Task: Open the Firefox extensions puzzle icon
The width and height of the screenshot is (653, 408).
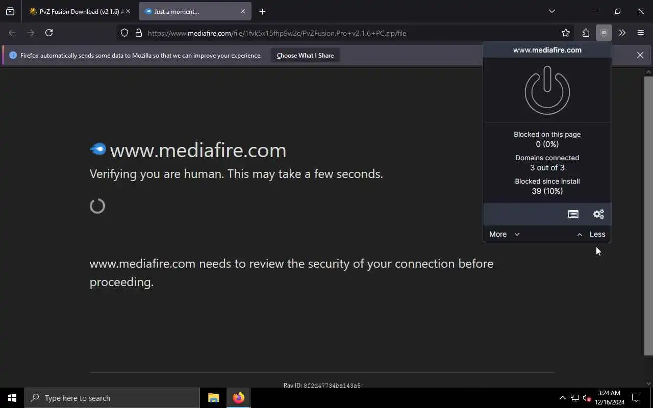Action: (x=585, y=33)
